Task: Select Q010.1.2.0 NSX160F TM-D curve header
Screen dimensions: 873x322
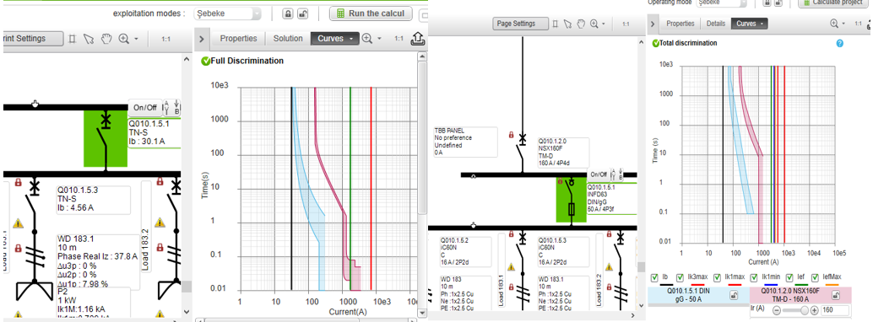Action: 801,294
